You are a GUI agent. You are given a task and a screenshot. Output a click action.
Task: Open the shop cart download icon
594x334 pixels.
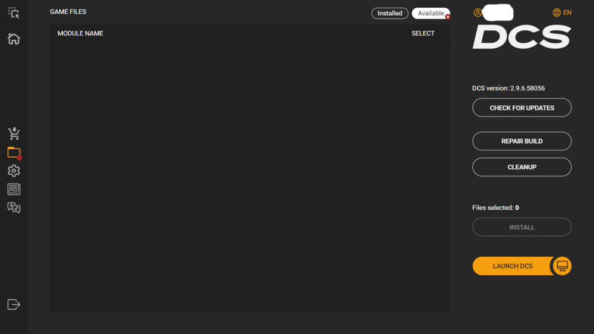coord(14,134)
